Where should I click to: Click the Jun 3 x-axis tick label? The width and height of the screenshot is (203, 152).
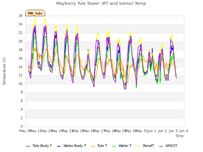pos(173,131)
